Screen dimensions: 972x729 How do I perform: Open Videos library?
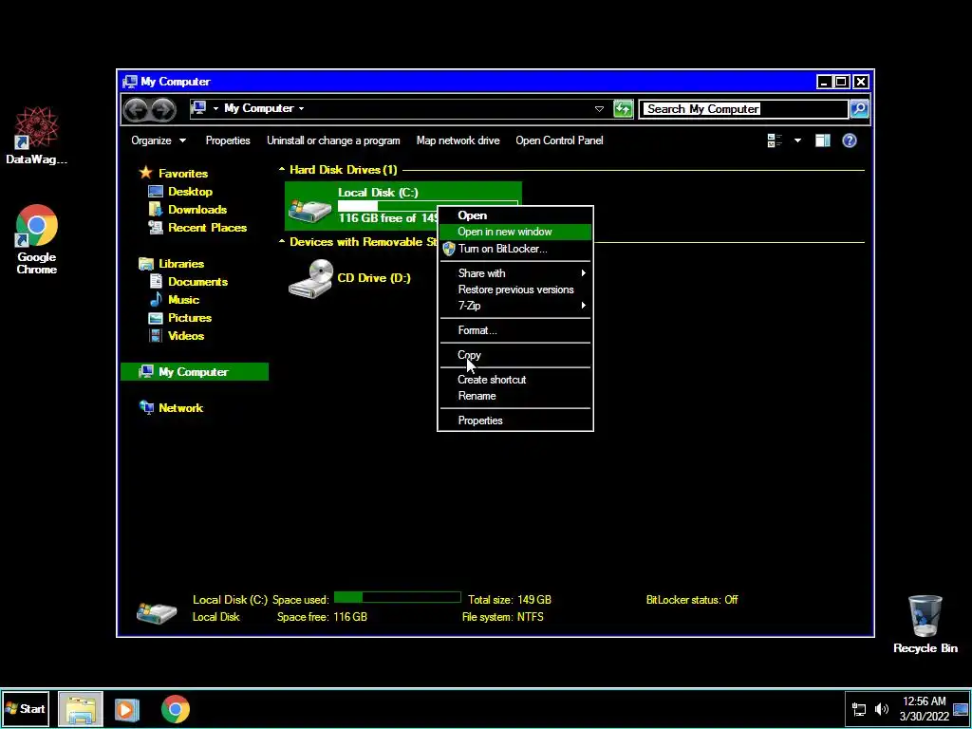click(177, 336)
